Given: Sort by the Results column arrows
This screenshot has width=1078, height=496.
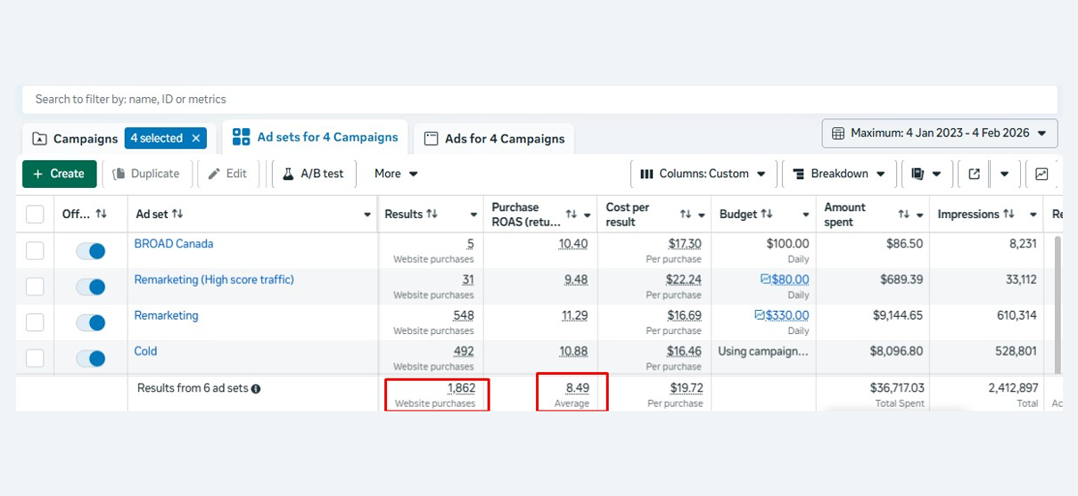Looking at the screenshot, I should [x=432, y=215].
